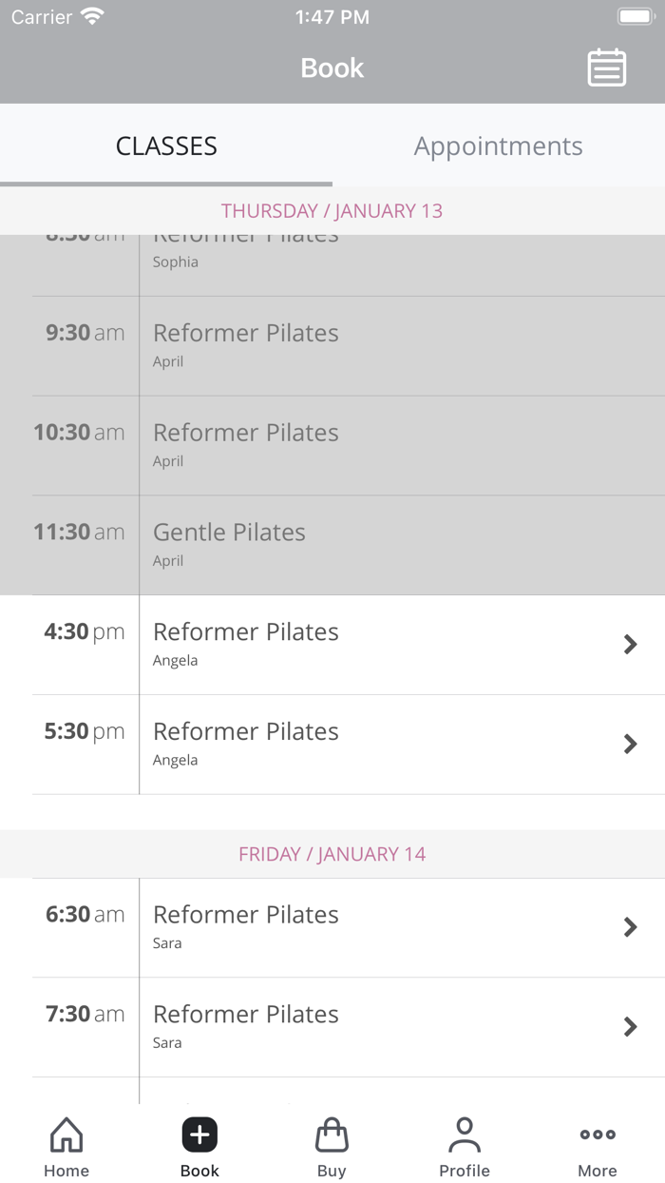
Task: Open details for 5:30 pm Reformer Pilates class
Action: 332,744
